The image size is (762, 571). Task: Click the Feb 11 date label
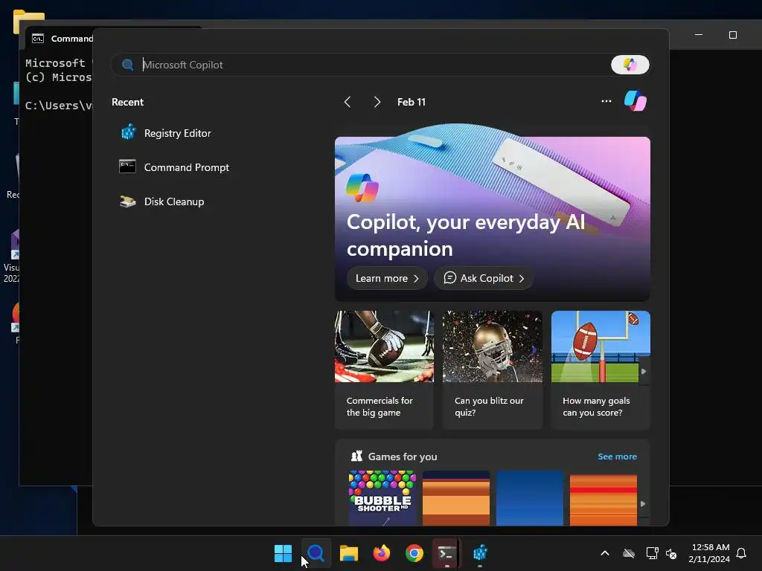pos(411,102)
